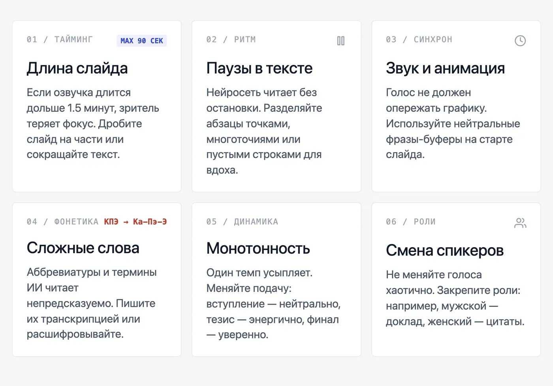Click the label 03 / СИНХРОН
Image resolution: width=553 pixels, height=386 pixels.
pyautogui.click(x=419, y=40)
